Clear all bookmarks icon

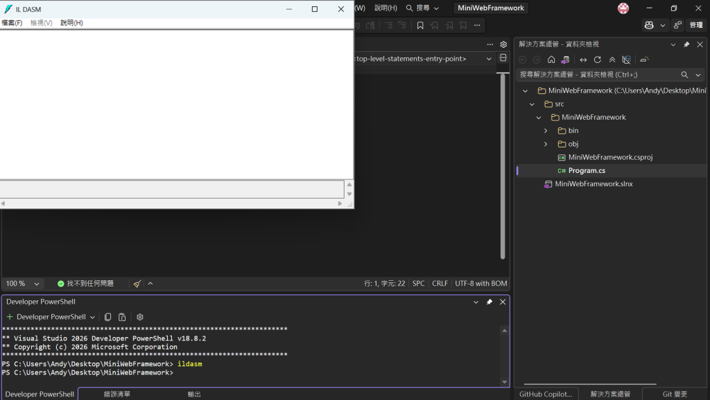pos(463,26)
